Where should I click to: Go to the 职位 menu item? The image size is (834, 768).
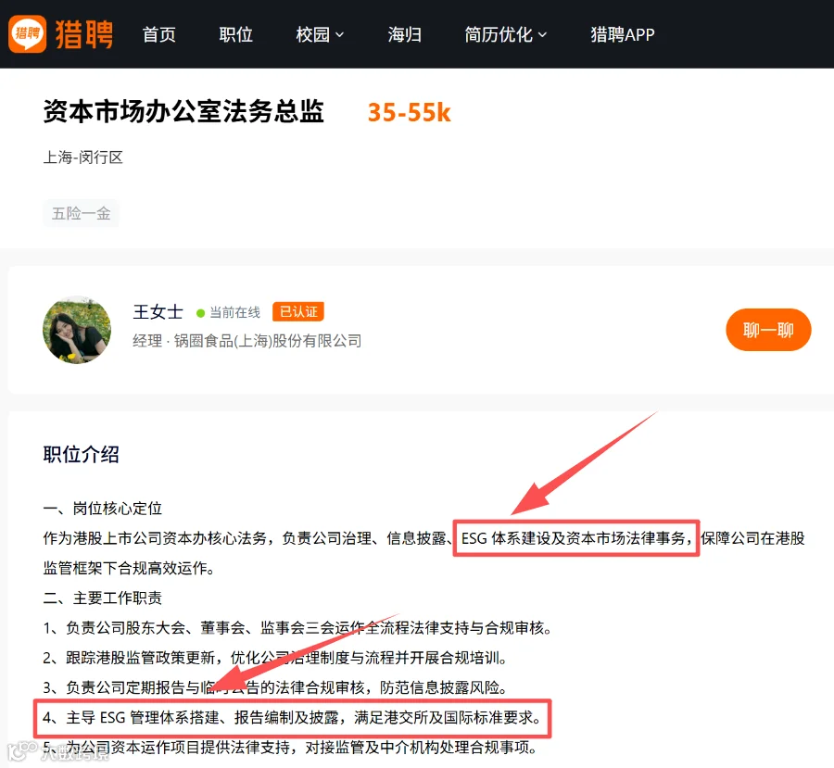(235, 34)
